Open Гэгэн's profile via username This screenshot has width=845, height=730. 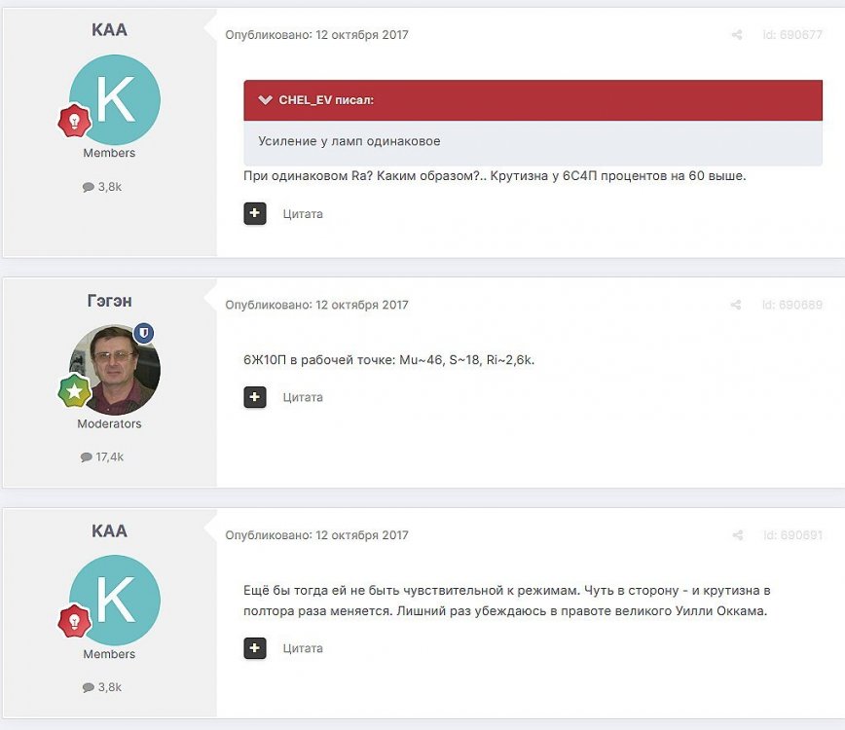(109, 300)
